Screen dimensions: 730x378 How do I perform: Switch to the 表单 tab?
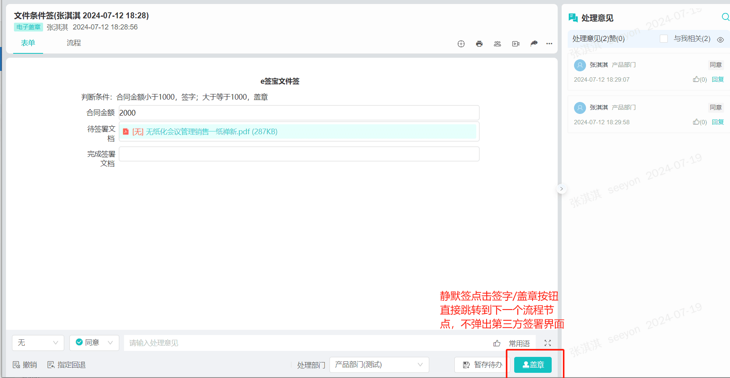coord(28,43)
